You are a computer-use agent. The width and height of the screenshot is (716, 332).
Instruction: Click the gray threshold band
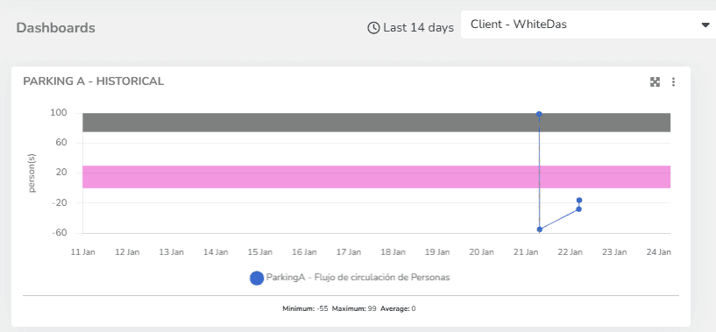point(376,123)
